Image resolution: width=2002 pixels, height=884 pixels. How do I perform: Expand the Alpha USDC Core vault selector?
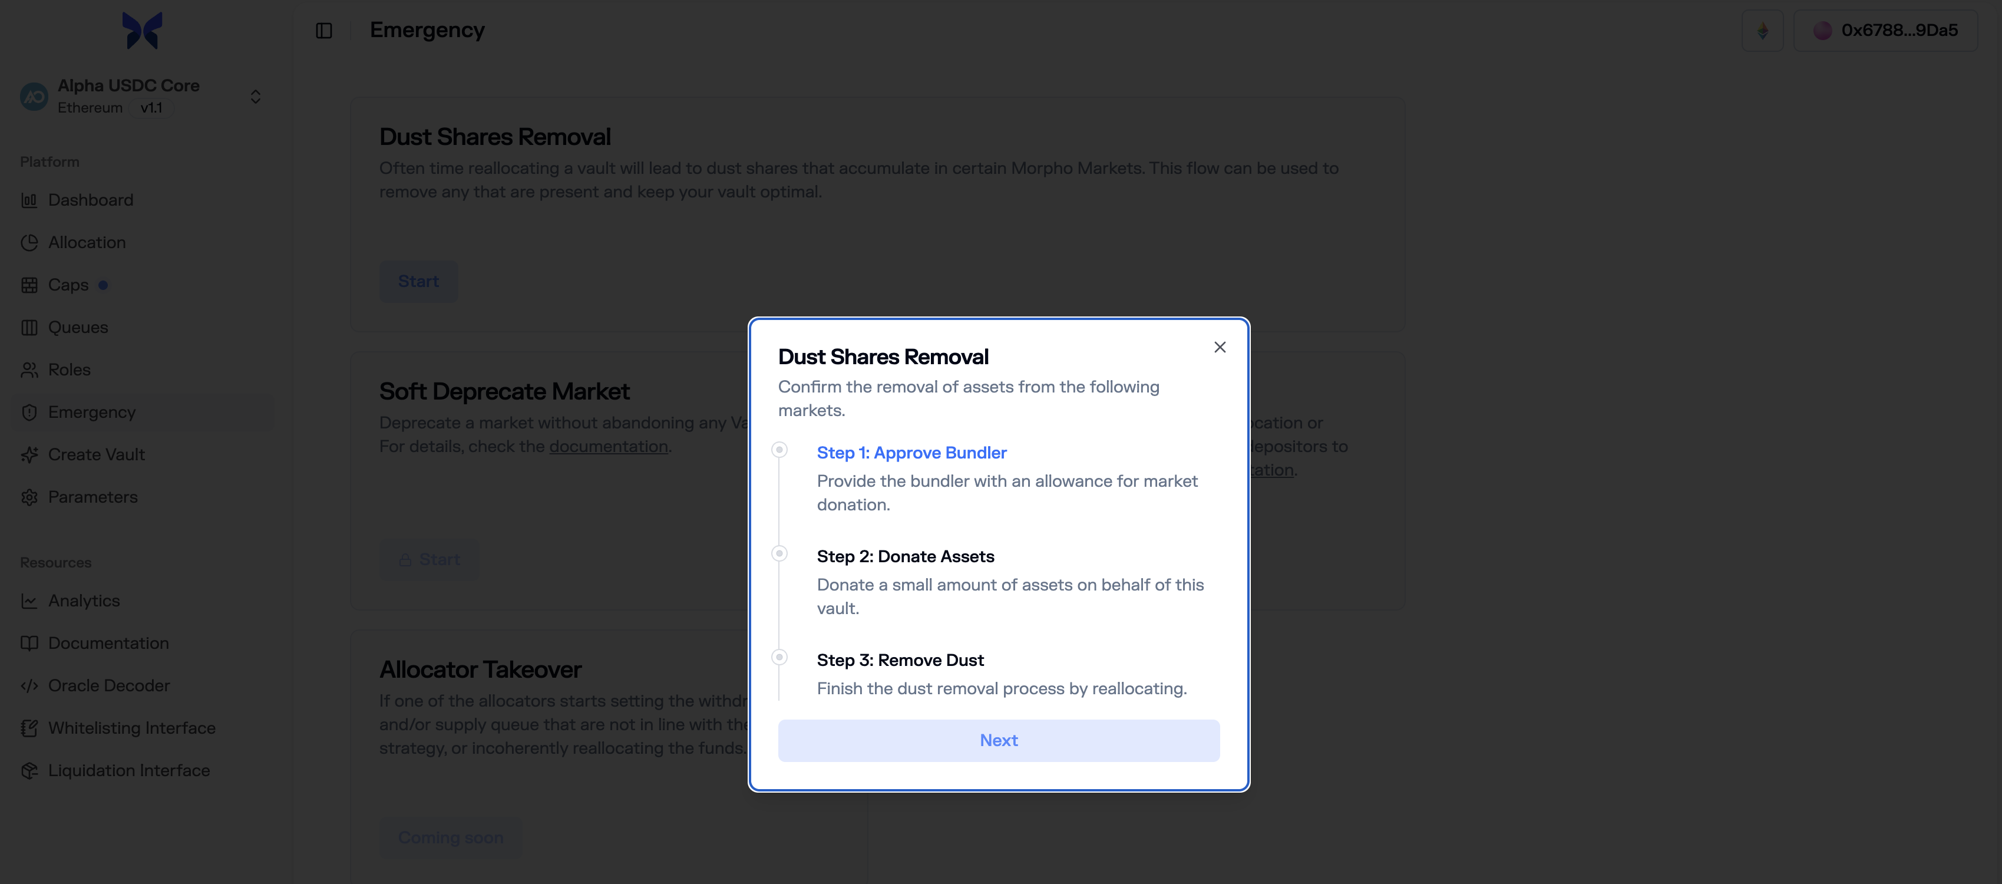point(255,97)
